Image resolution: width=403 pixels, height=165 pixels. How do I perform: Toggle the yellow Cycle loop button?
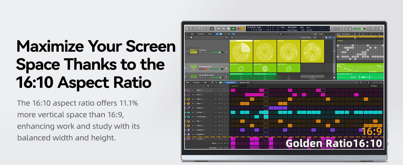[x=243, y=29]
